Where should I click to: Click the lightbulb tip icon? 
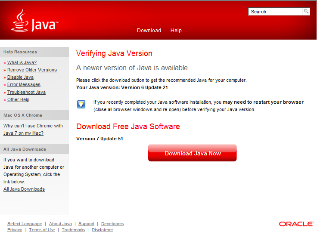(x=81, y=104)
